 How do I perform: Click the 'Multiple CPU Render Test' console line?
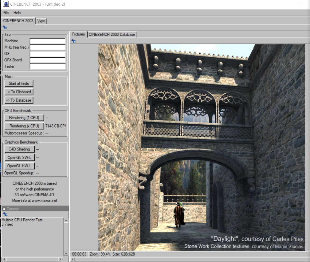pyautogui.click(x=22, y=220)
